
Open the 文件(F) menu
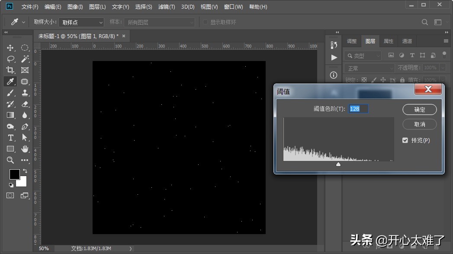[30, 6]
